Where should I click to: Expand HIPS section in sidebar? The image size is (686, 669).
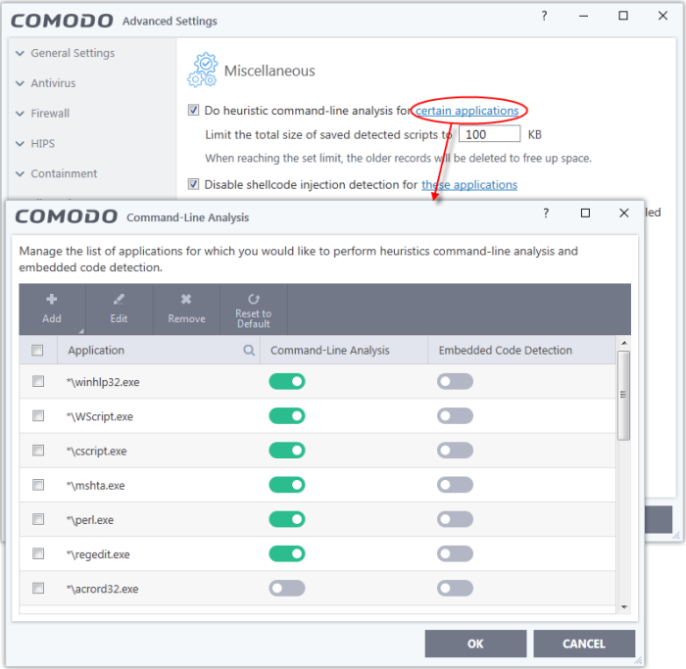[x=35, y=143]
